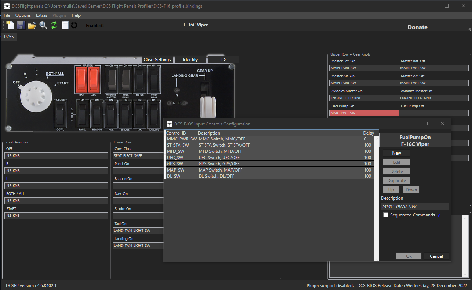Select the MAP_SW control row

pos(270,170)
